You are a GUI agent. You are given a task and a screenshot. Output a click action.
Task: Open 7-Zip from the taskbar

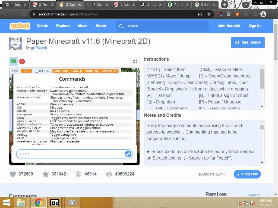(54, 203)
